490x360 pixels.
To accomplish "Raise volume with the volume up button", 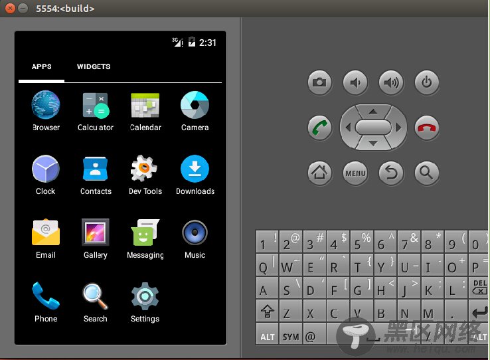I will coord(391,82).
